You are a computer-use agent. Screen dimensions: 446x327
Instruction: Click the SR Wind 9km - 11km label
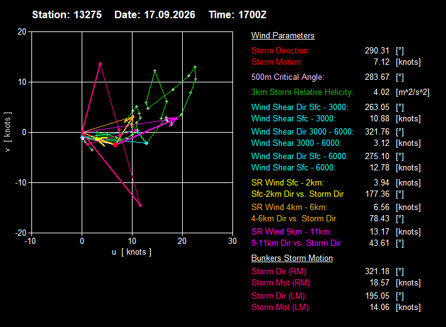[x=291, y=232]
